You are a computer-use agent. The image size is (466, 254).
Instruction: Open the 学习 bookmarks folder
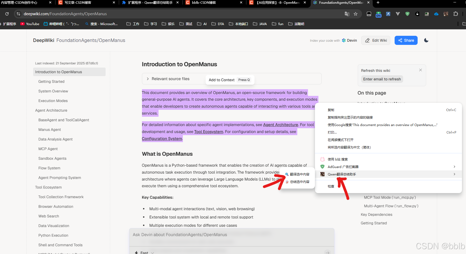tap(151, 24)
